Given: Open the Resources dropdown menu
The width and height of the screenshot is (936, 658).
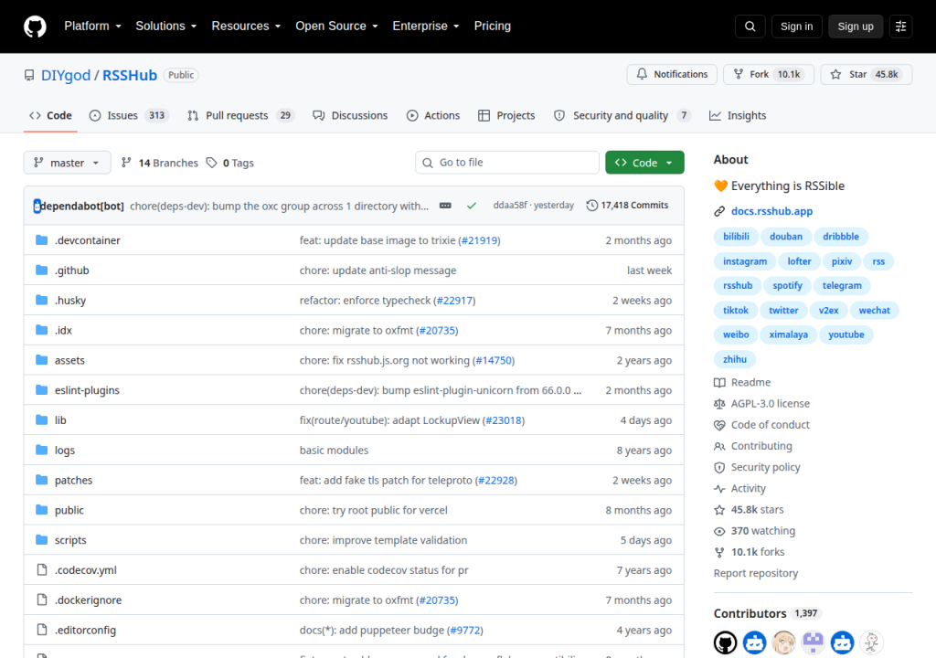Looking at the screenshot, I should [x=246, y=27].
